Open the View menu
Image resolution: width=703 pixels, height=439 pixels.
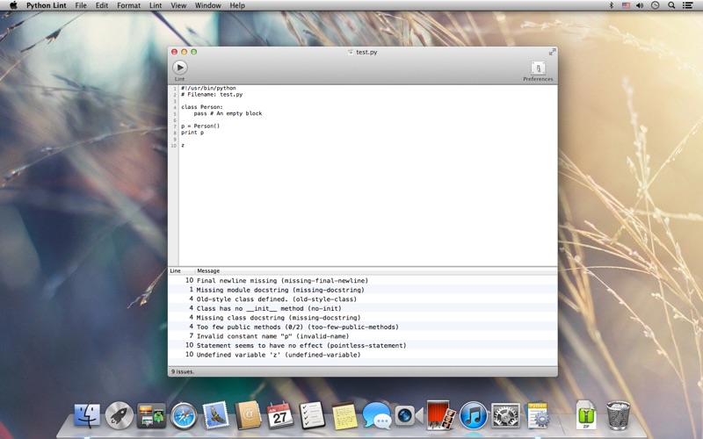pos(178,5)
